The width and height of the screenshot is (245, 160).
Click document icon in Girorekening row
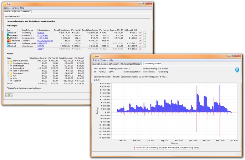(x=145, y=33)
